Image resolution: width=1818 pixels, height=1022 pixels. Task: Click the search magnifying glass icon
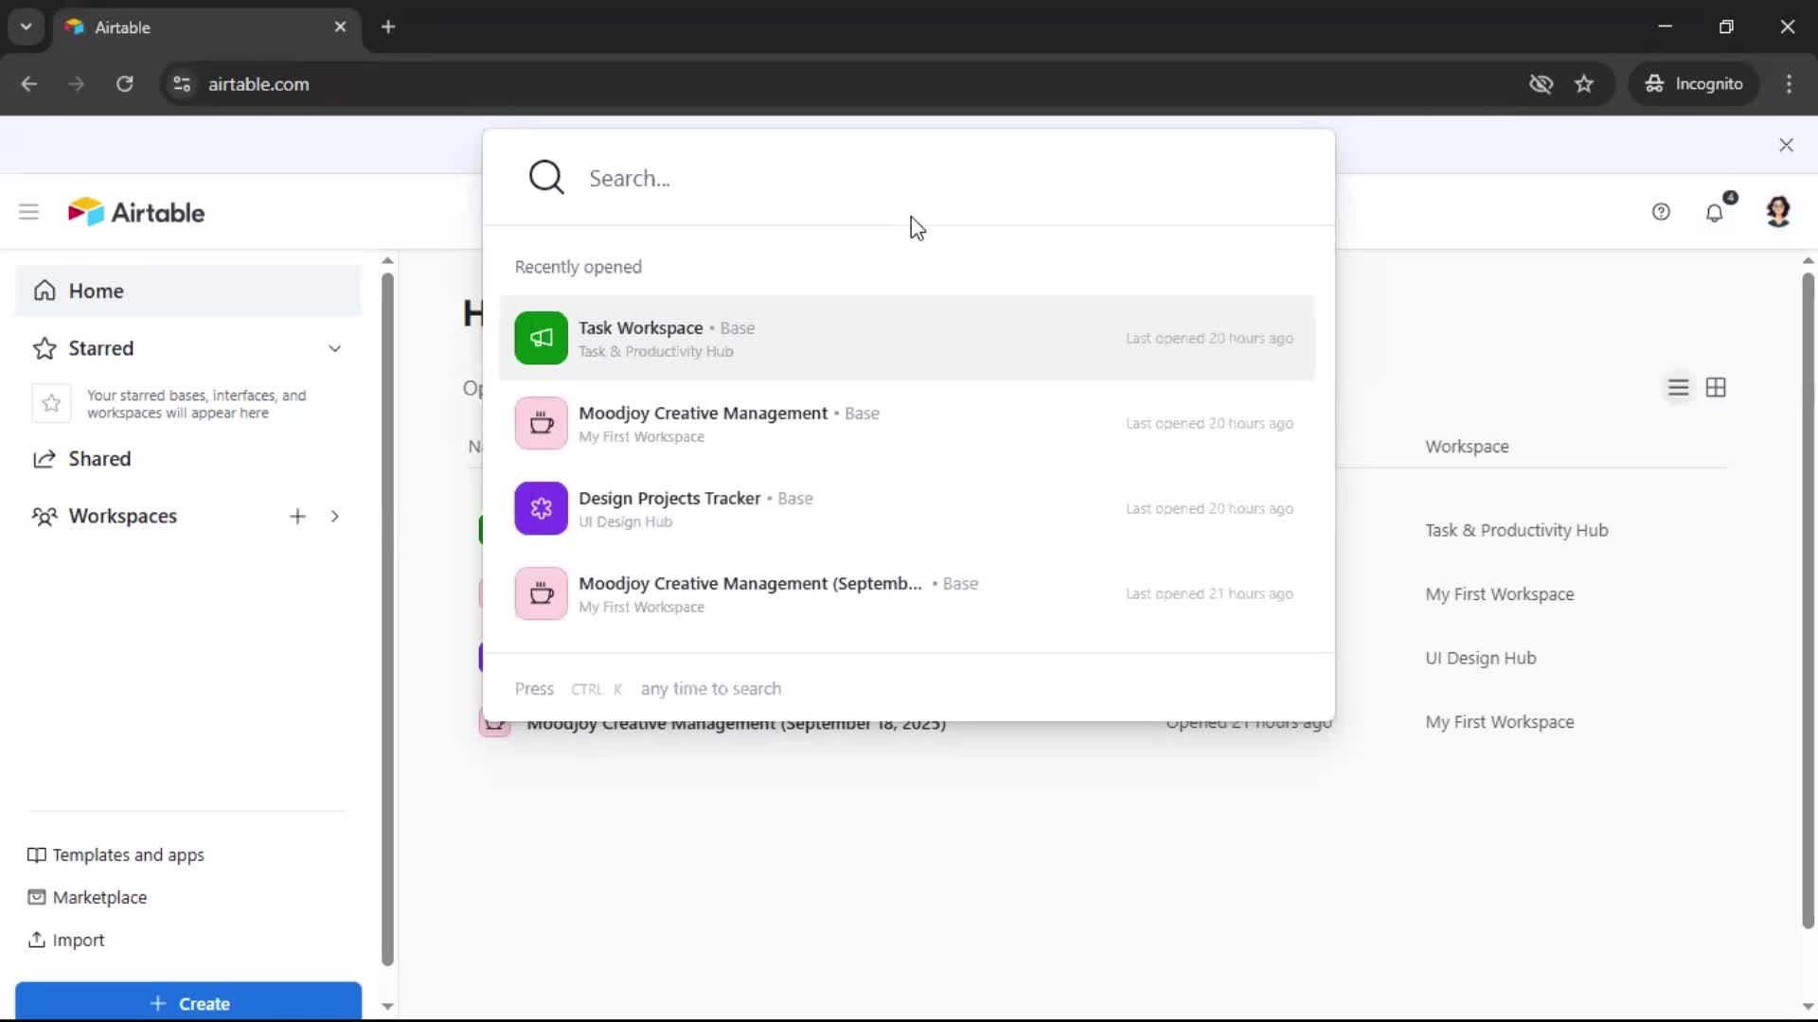point(547,177)
